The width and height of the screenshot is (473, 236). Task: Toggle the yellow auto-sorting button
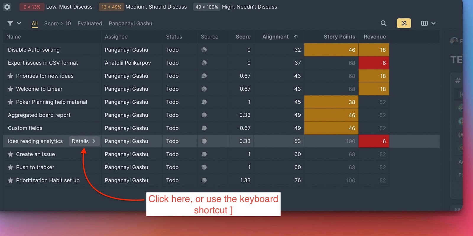404,23
